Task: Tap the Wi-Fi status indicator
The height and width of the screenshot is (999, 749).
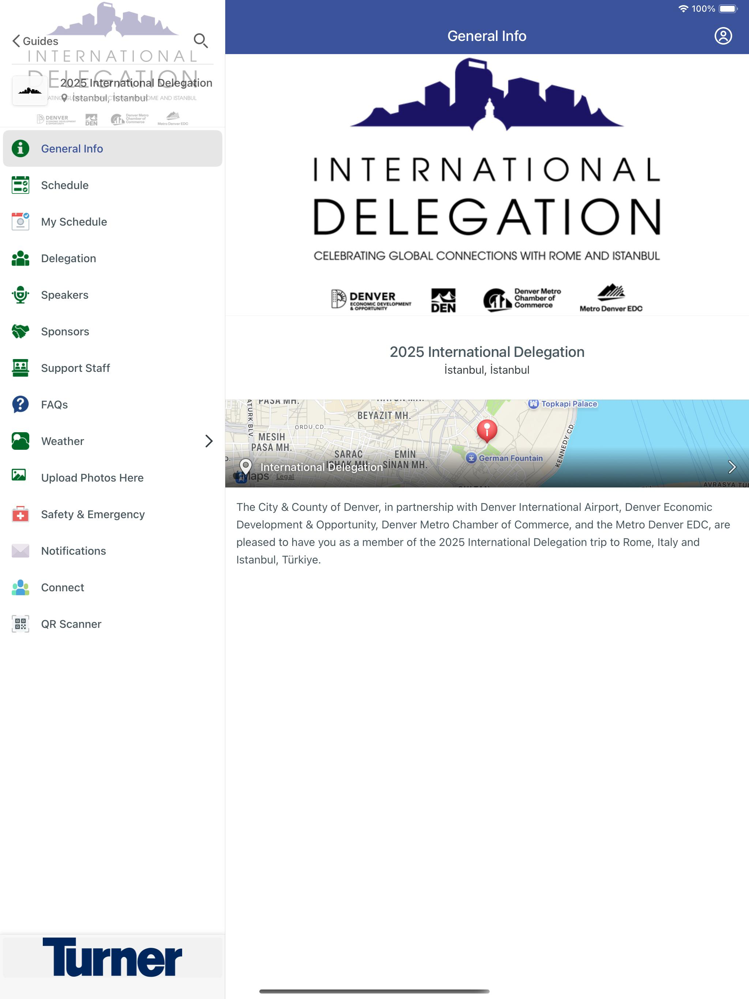Action: pos(683,8)
